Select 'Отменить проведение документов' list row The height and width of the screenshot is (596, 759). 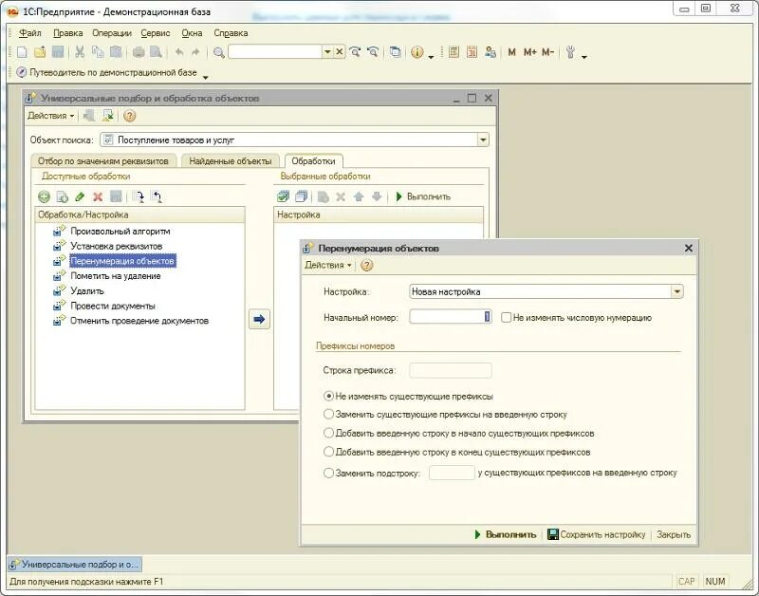(139, 321)
